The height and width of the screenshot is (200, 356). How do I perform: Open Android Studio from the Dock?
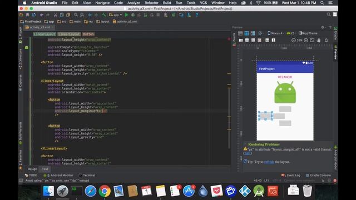pos(259,191)
